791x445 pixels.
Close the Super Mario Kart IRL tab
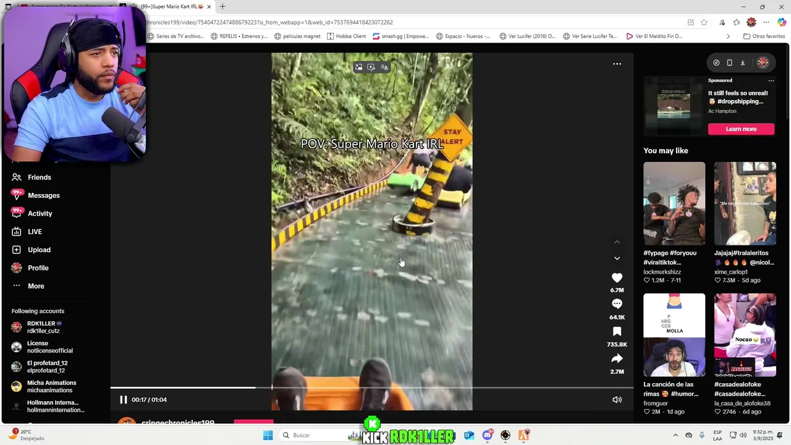point(209,7)
